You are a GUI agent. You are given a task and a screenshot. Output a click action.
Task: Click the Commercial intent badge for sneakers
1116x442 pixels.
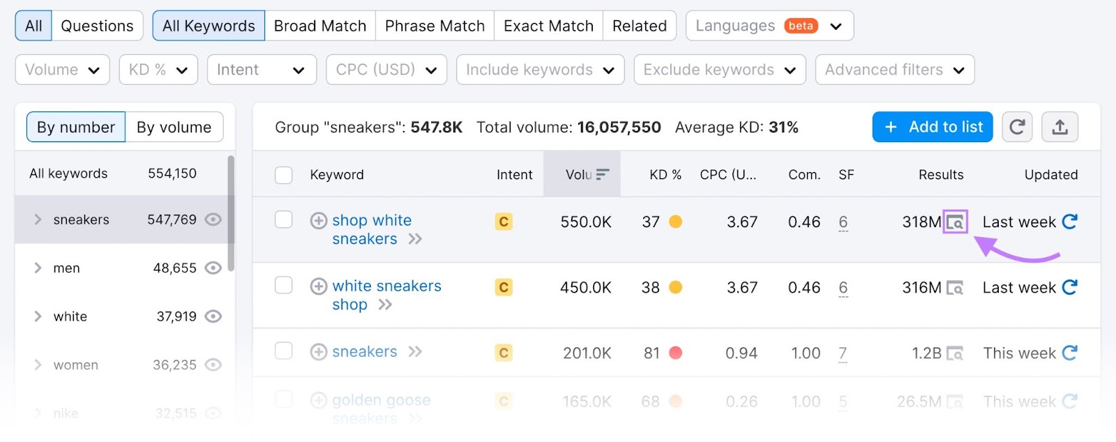(x=504, y=353)
